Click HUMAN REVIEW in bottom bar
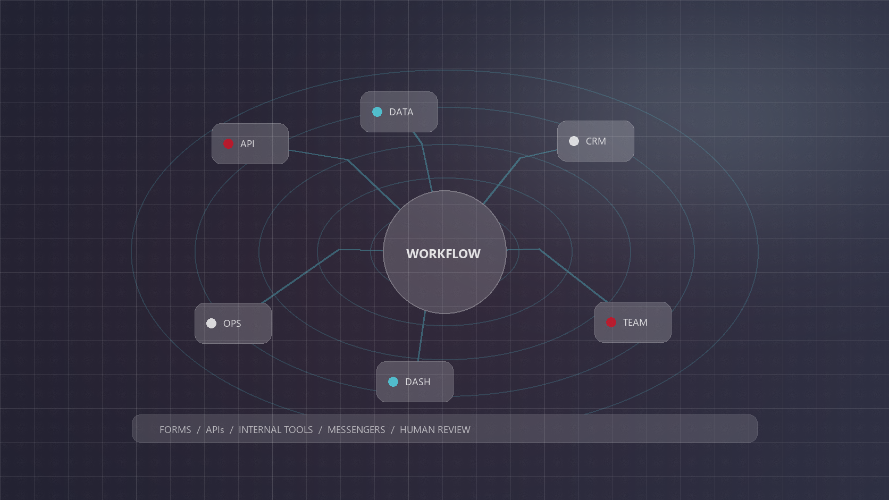Viewport: 889px width, 500px height. [x=435, y=430]
